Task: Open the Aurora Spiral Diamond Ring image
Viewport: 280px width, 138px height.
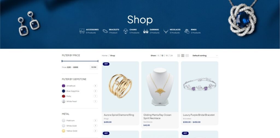Action: pos(120,87)
